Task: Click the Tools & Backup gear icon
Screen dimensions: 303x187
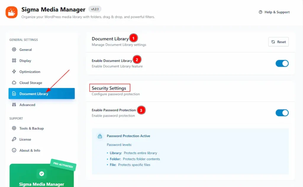Action: pos(14,128)
